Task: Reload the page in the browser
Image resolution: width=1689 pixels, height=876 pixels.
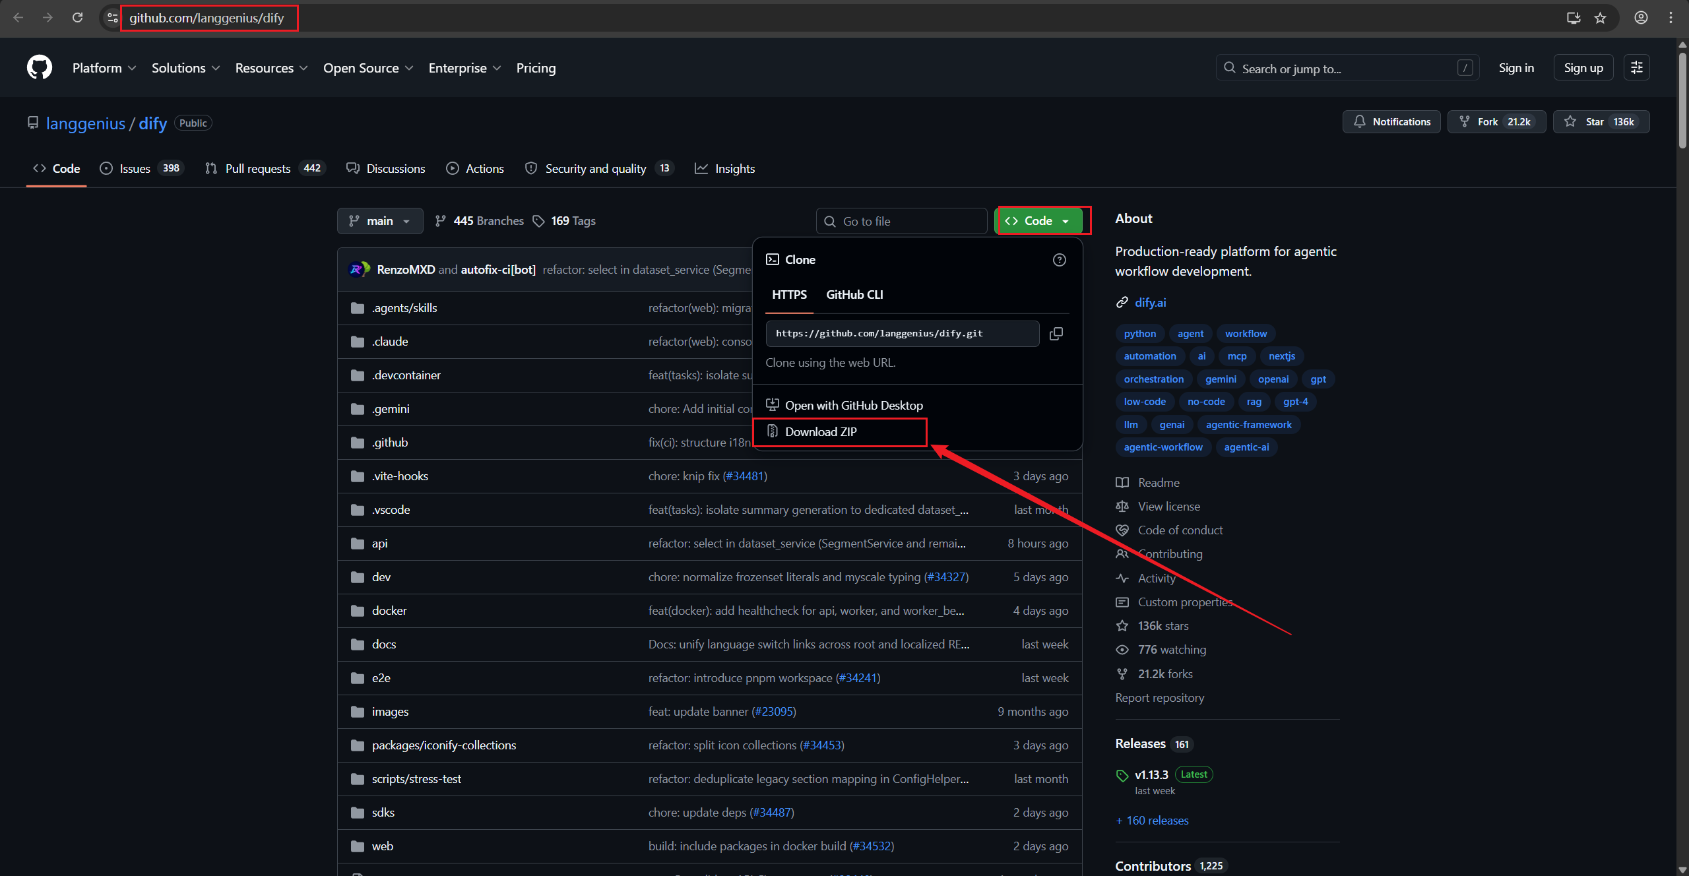Action: (77, 18)
